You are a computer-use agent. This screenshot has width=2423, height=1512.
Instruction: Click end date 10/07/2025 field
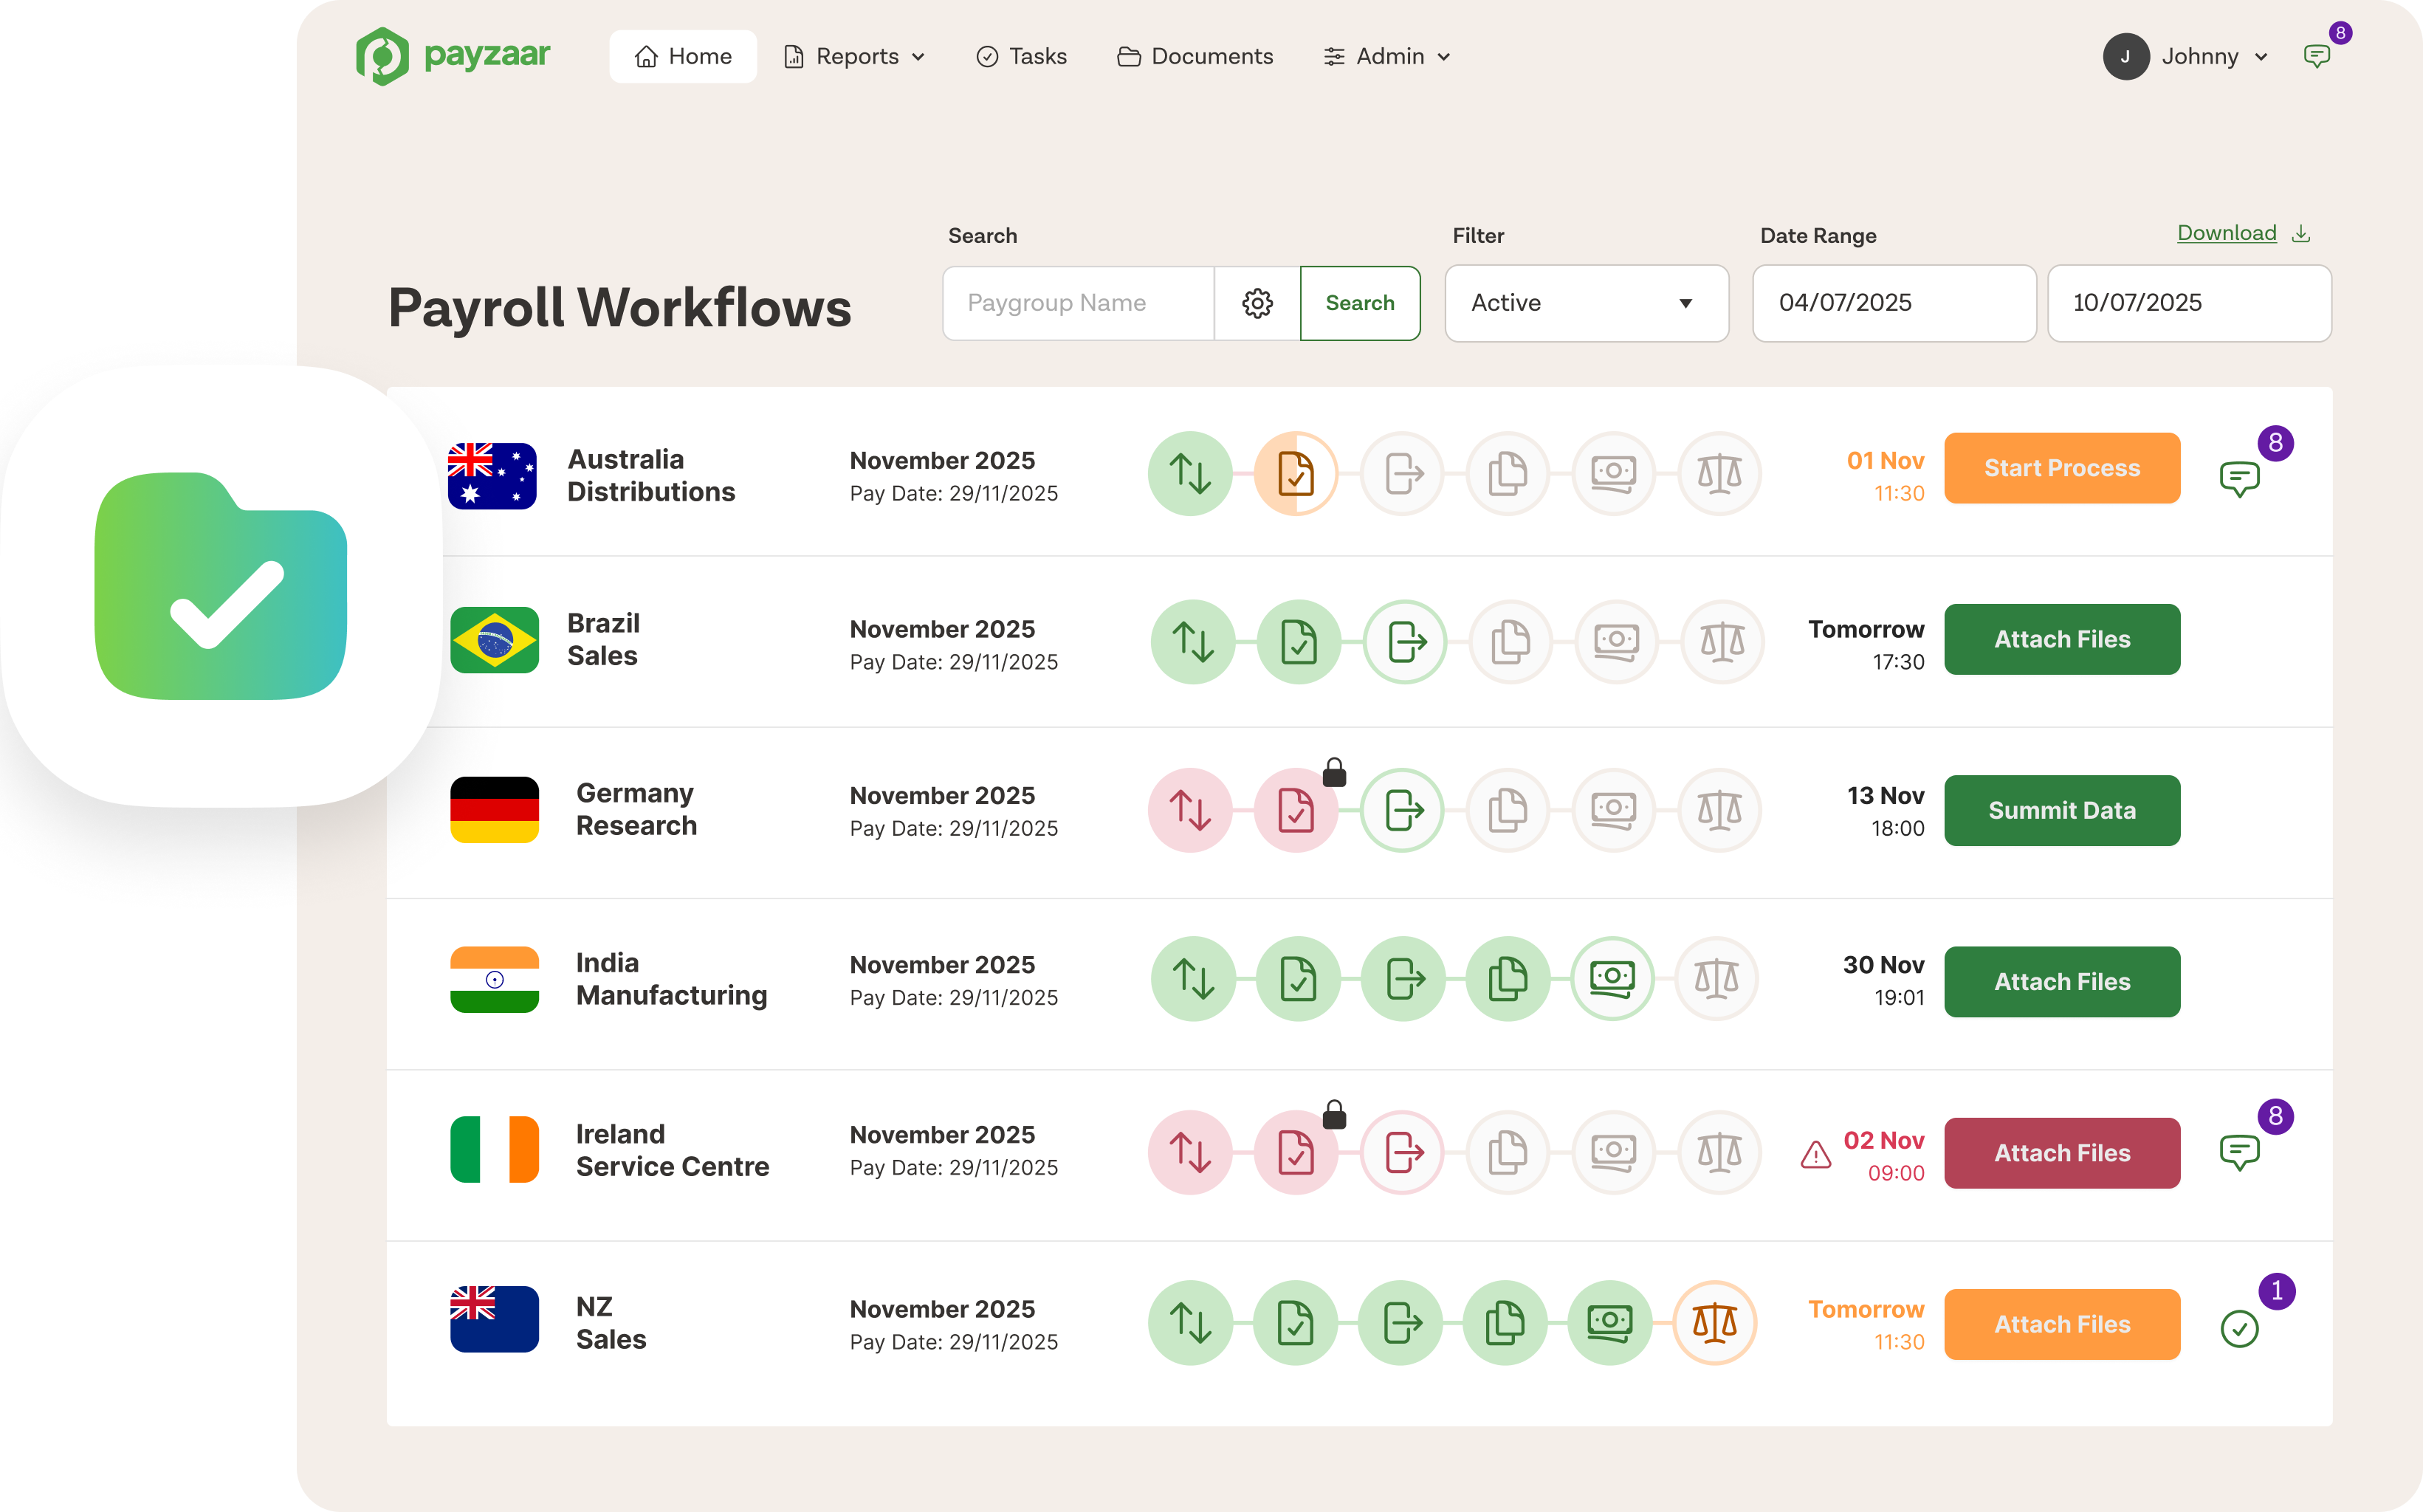pyautogui.click(x=2189, y=303)
